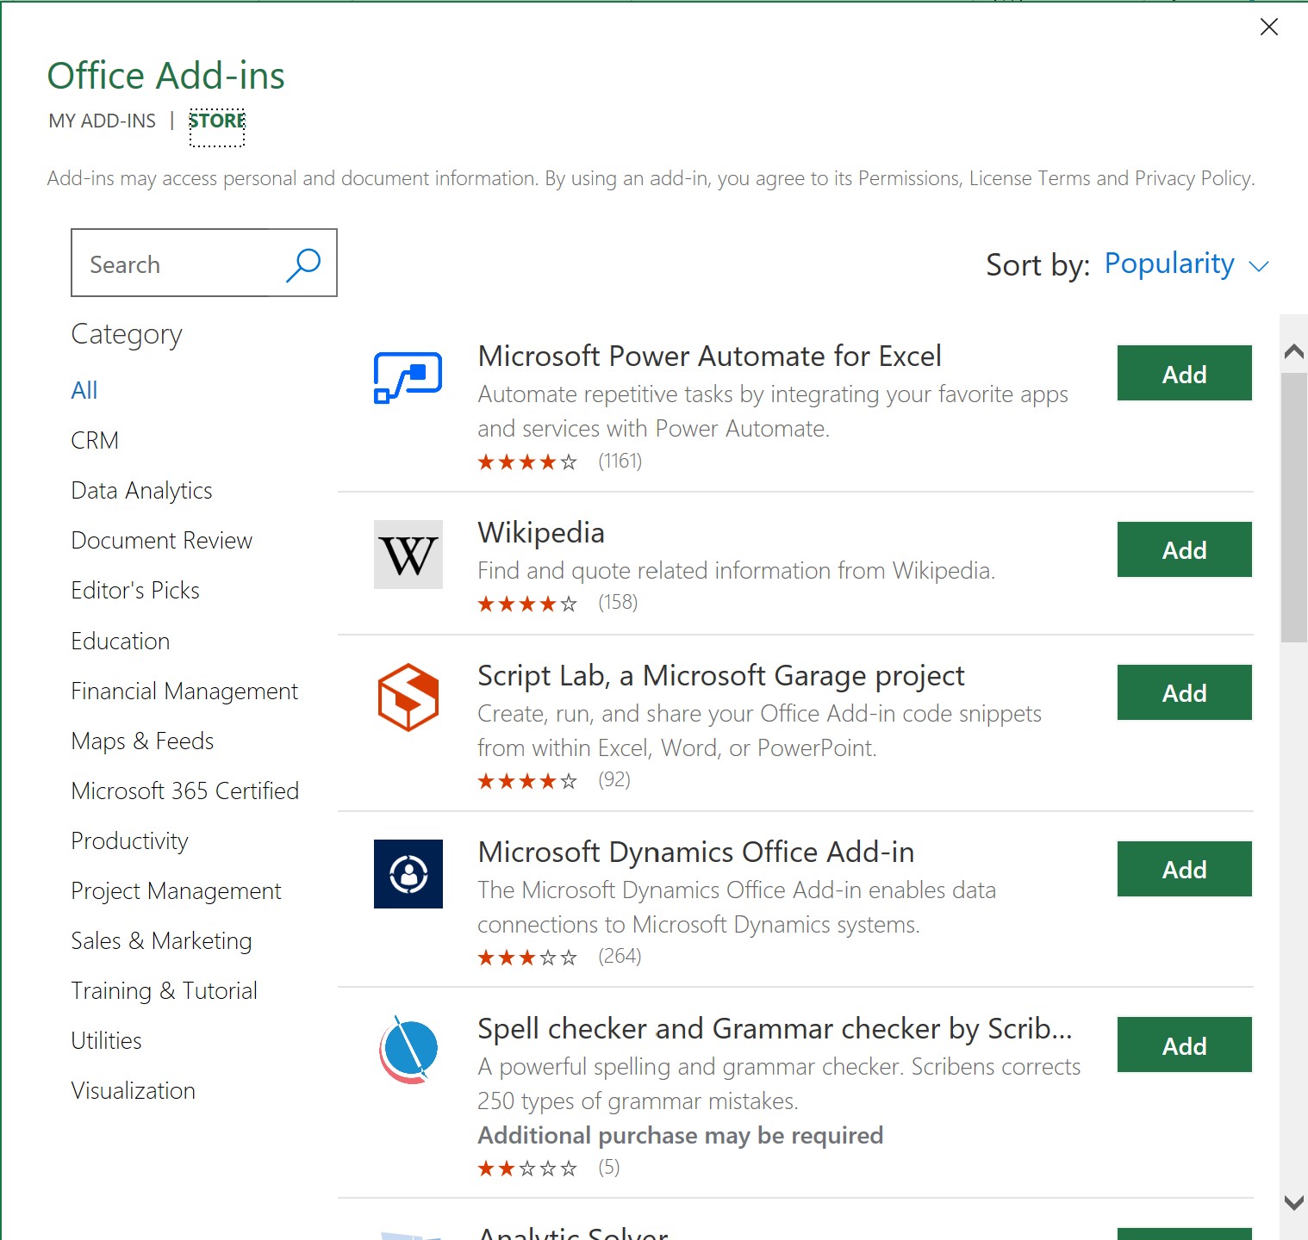Viewport: 1308px width, 1240px height.
Task: Open the Wikipedia add-in title
Action: (x=541, y=533)
